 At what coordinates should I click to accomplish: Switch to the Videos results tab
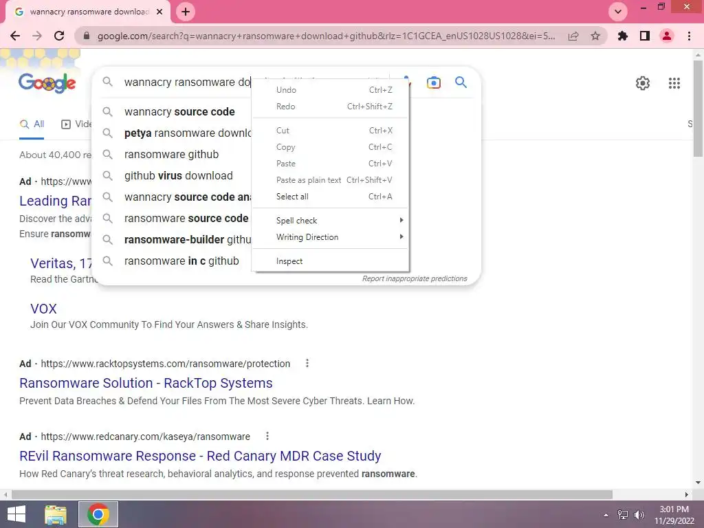coord(76,124)
